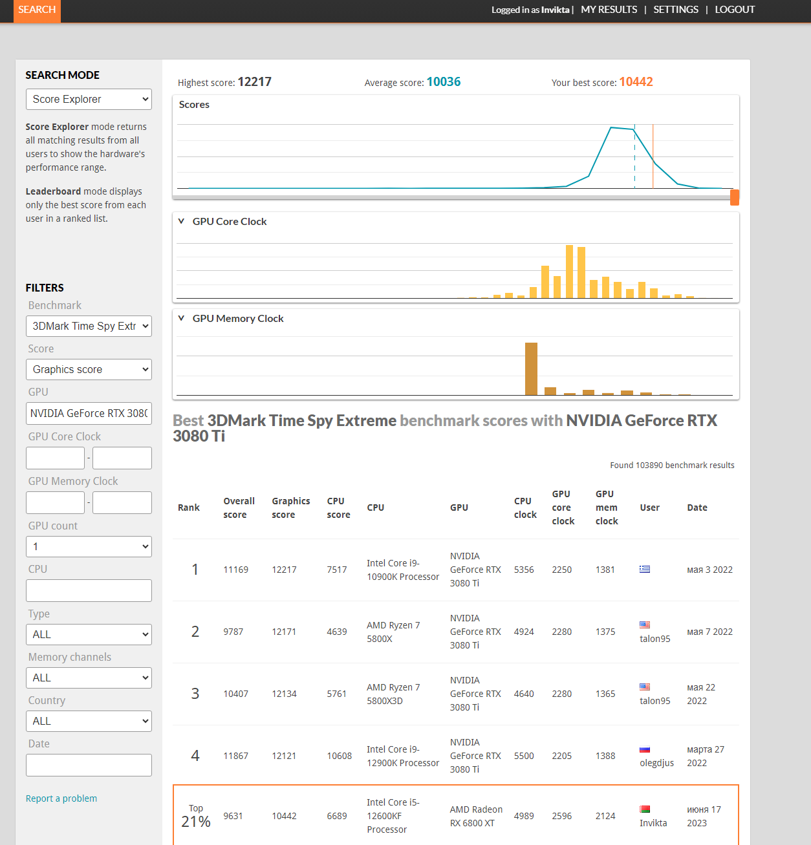Click Overall score column header
Image resolution: width=811 pixels, height=845 pixels.
(239, 508)
